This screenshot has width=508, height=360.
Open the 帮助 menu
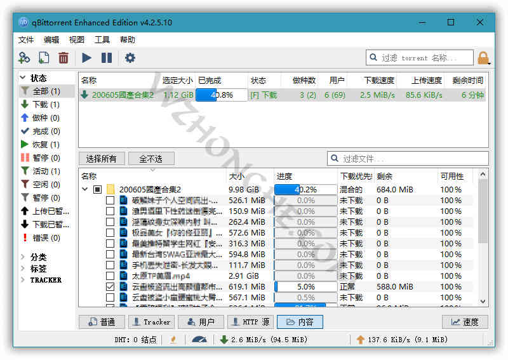[128, 40]
